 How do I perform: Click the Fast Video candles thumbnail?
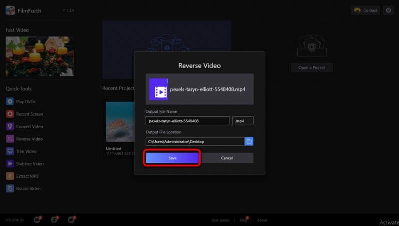pyautogui.click(x=40, y=56)
